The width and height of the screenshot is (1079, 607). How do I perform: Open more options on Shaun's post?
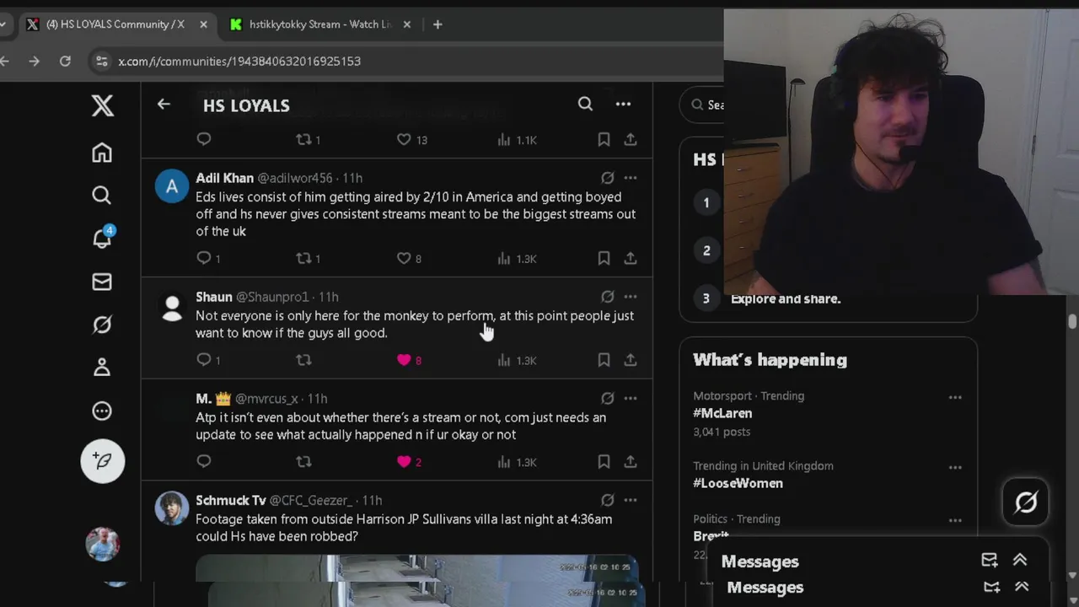[631, 297]
